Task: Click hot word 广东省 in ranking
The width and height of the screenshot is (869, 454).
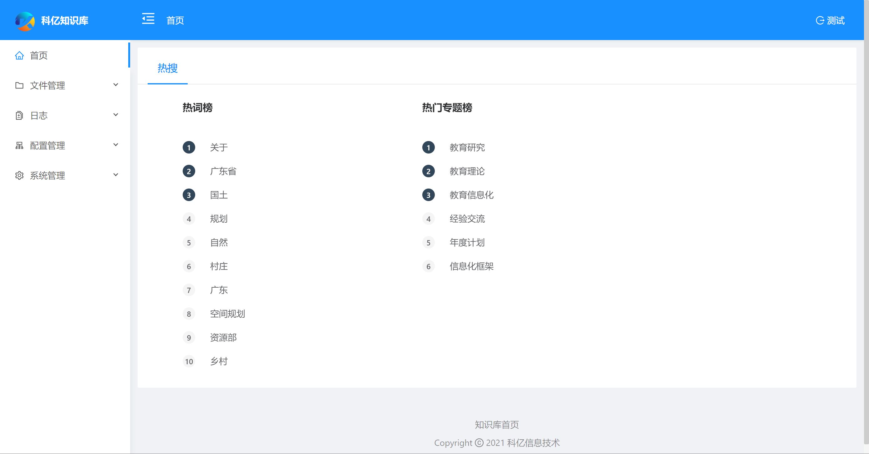Action: pyautogui.click(x=223, y=171)
